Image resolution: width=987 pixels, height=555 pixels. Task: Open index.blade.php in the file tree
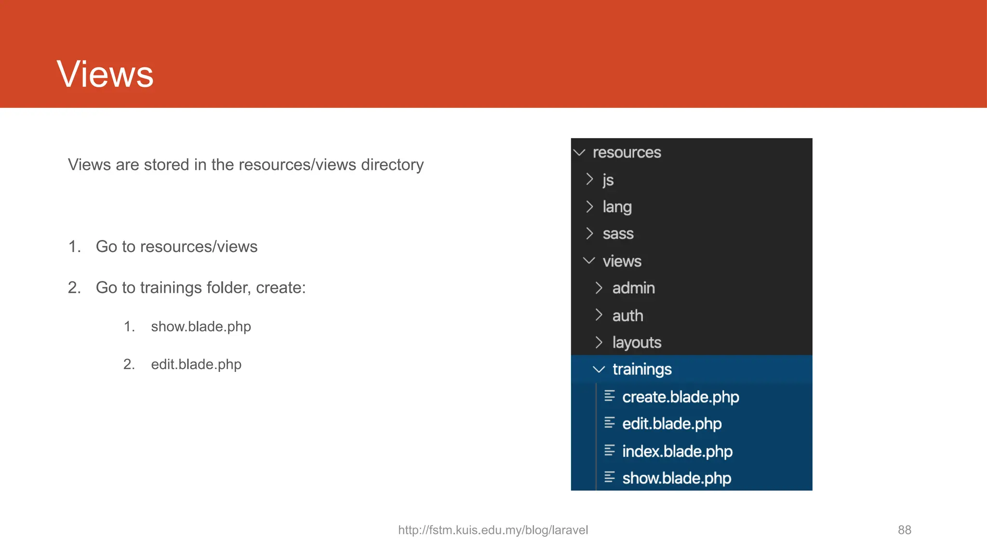point(677,451)
